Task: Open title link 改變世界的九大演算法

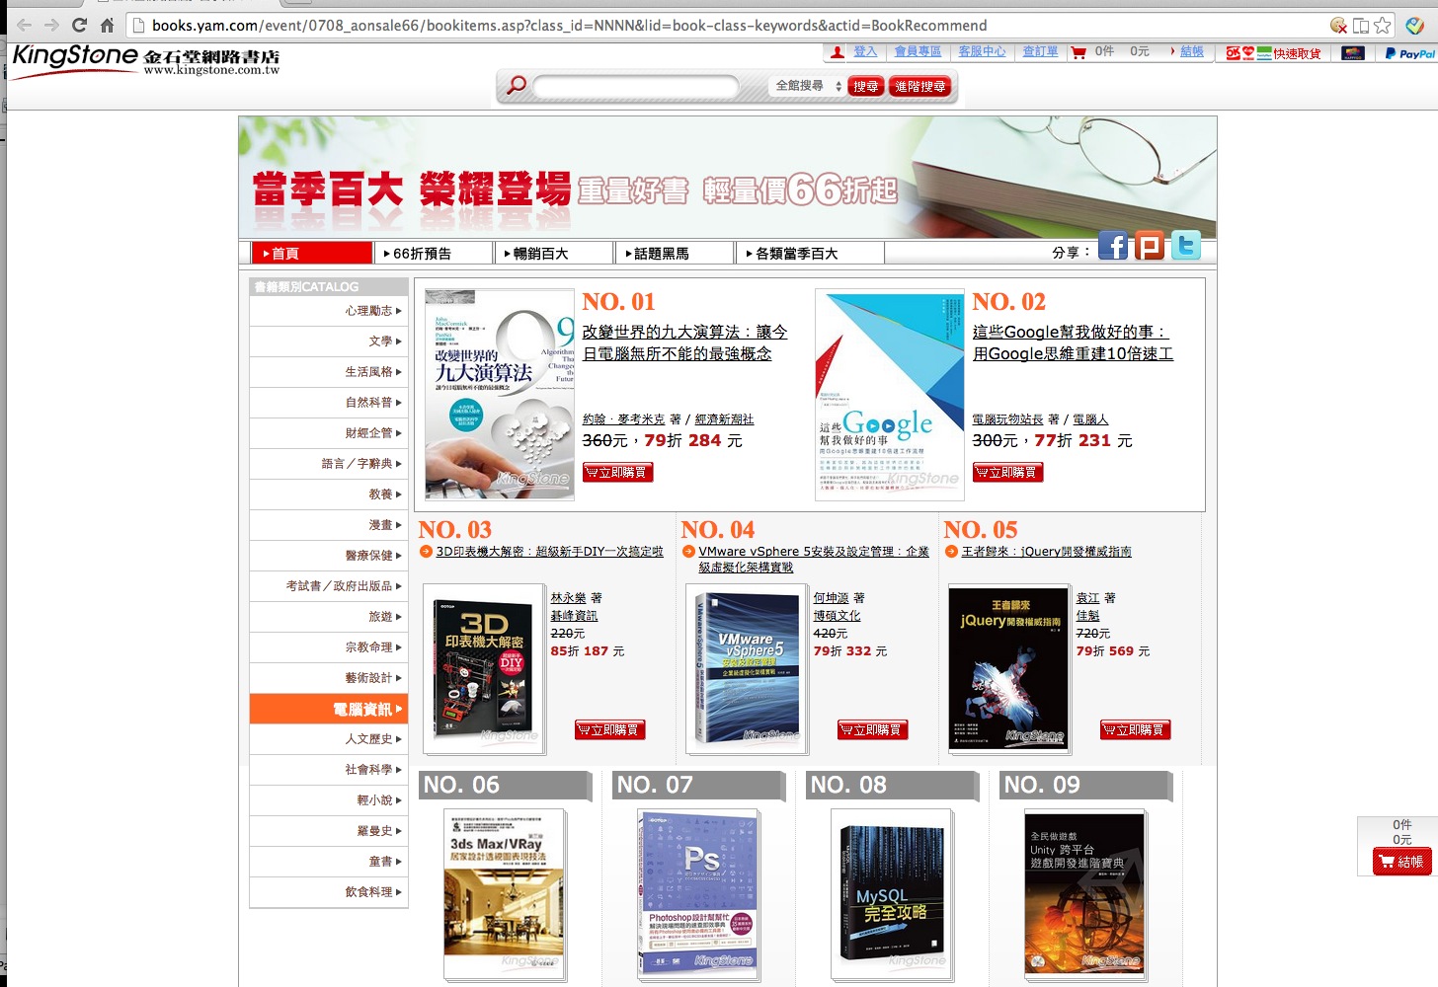Action: click(684, 342)
